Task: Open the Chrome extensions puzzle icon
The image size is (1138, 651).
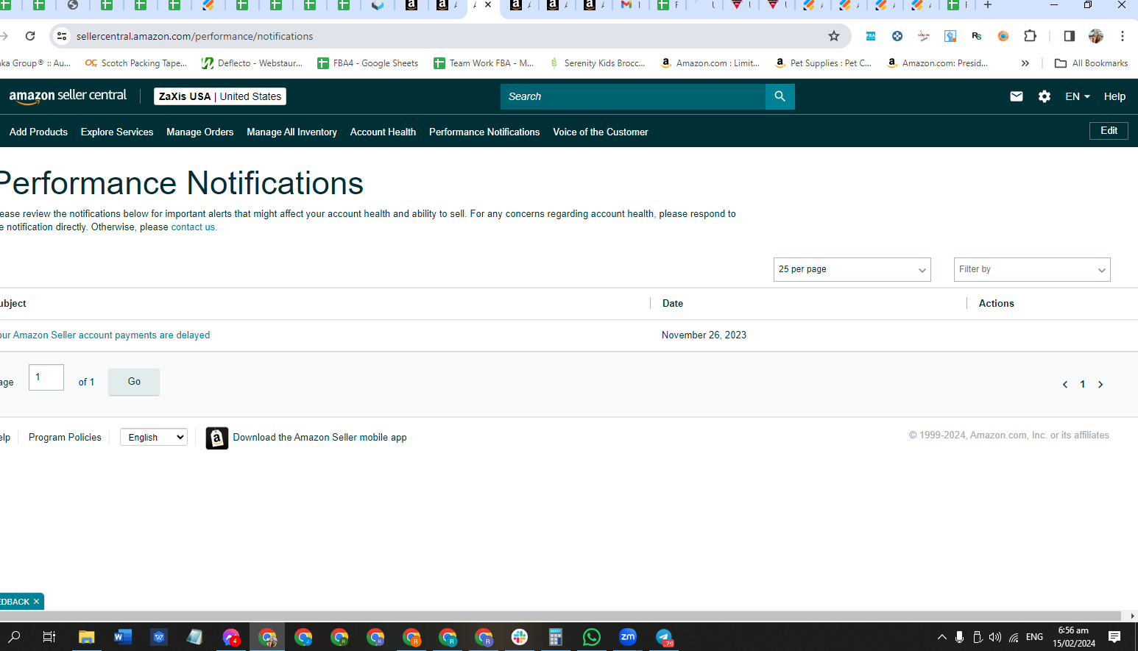Action: [x=1031, y=36]
